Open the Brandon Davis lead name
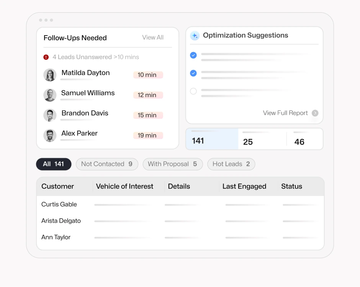Screen dimensions: 360x287 click(x=85, y=113)
